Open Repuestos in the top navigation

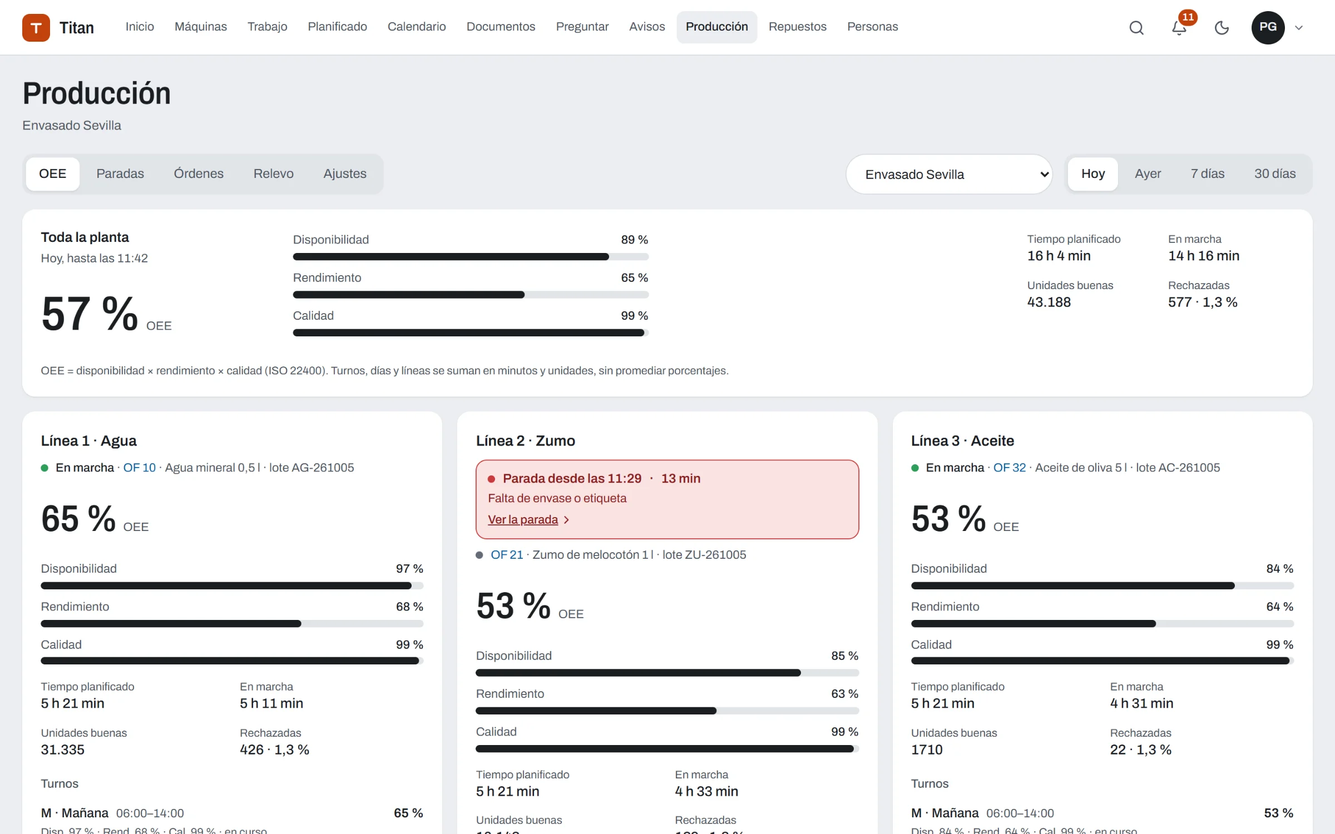pos(798,27)
